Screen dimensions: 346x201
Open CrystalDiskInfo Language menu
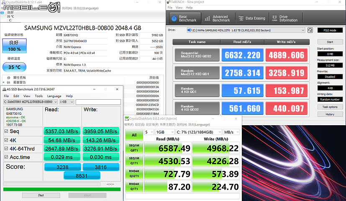(86, 8)
